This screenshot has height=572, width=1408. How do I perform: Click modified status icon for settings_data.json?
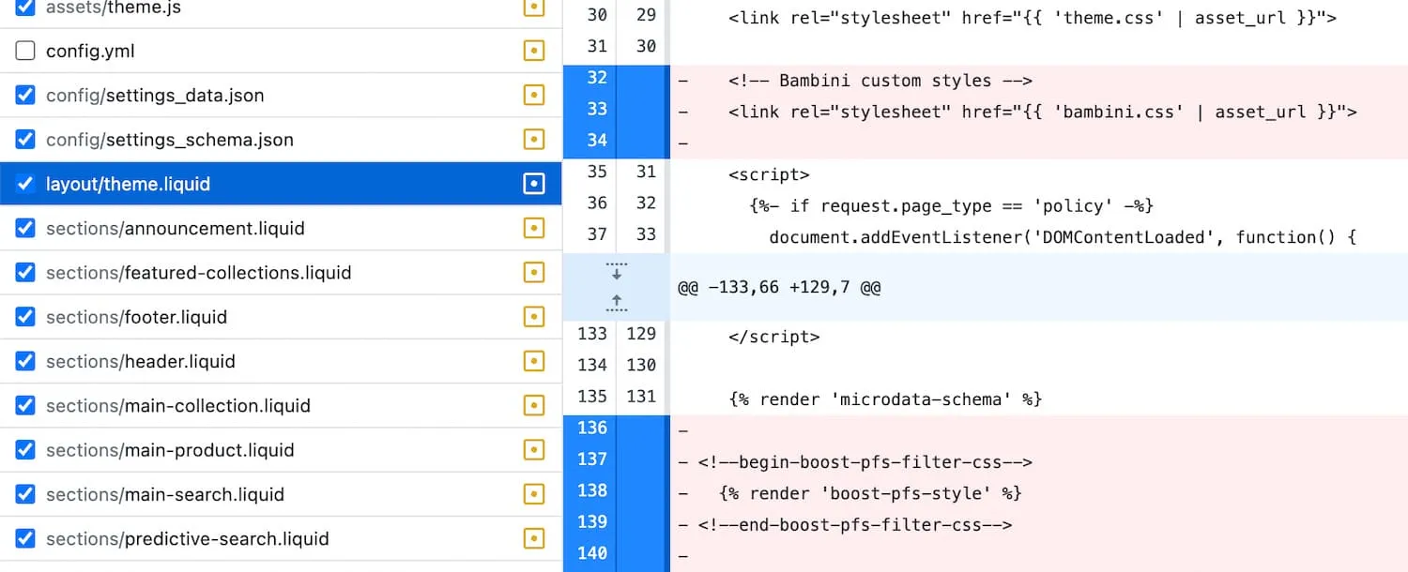[534, 95]
